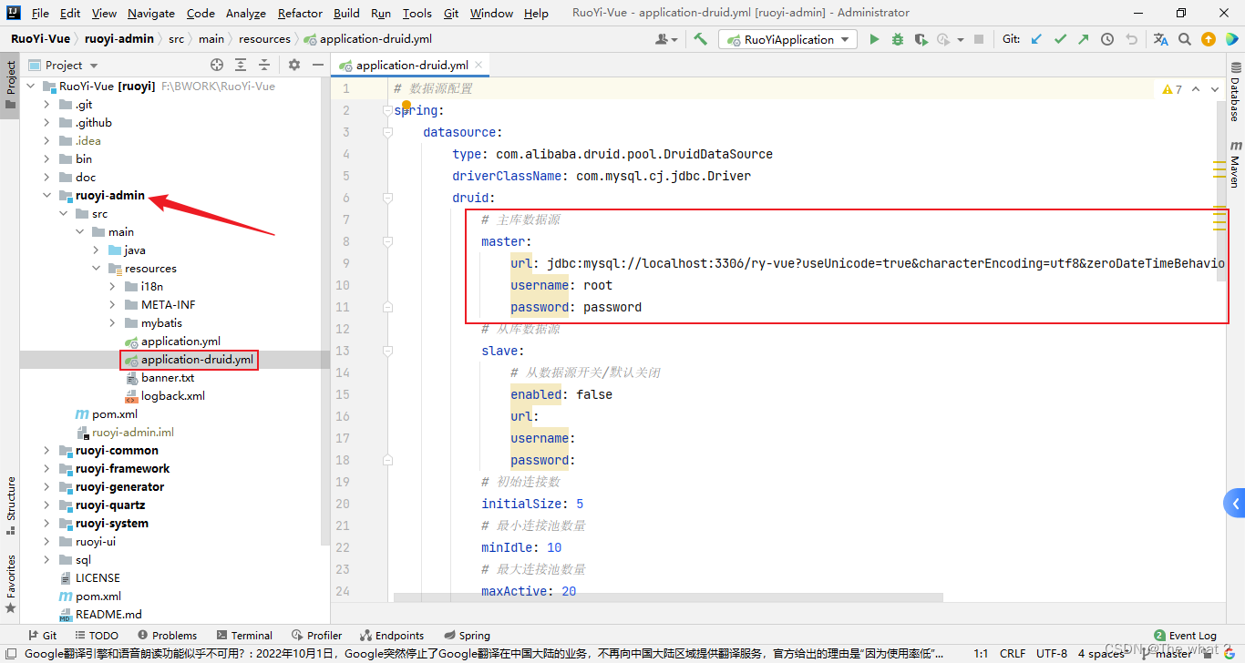Collapse the resources folder
The image size is (1245, 663).
pos(96,269)
